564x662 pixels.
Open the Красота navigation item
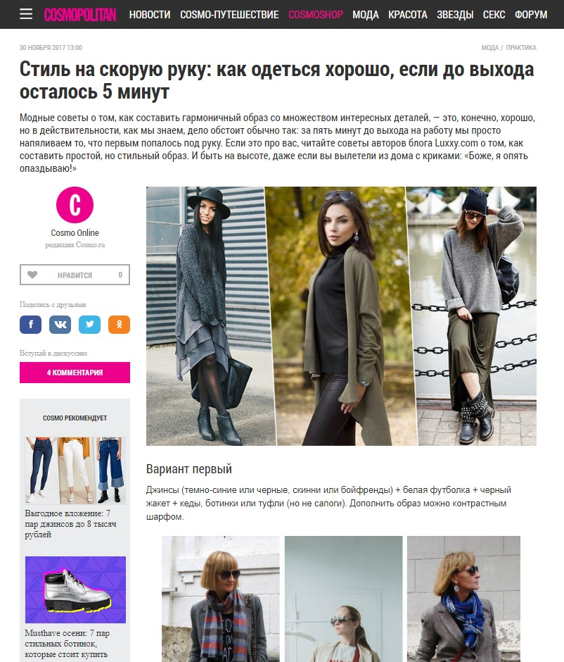point(408,15)
